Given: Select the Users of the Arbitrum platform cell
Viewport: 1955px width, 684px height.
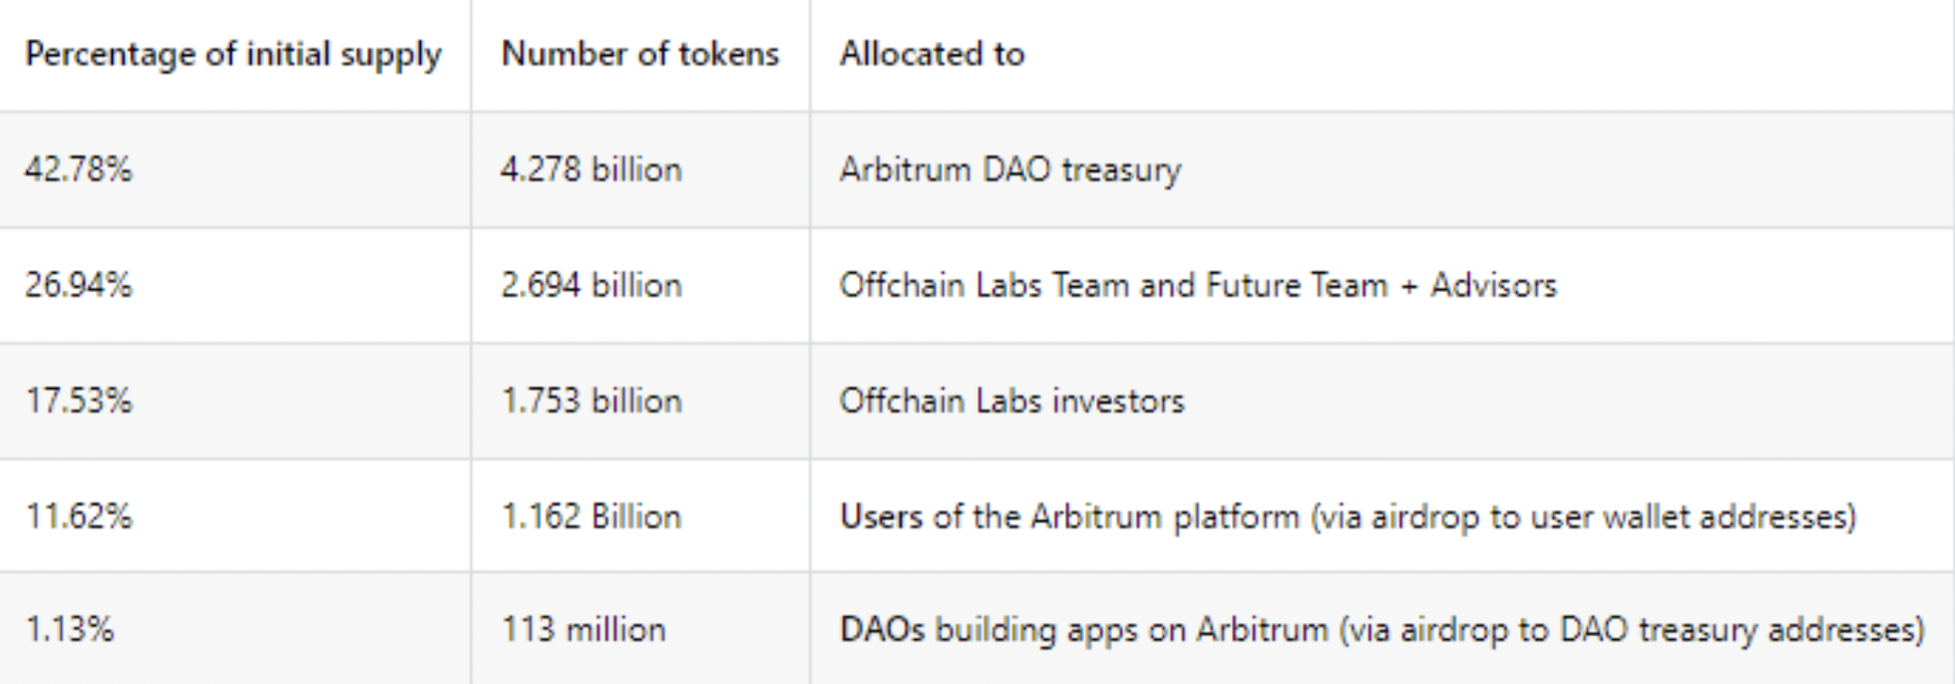Looking at the screenshot, I should click(1381, 515).
